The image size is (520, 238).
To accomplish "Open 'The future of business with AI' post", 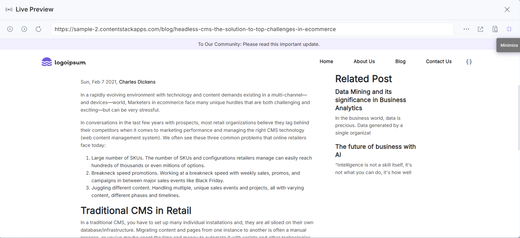I will [x=375, y=151].
